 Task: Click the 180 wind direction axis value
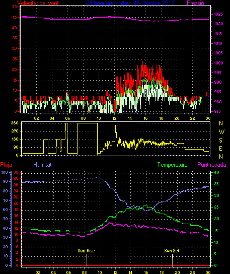tap(15, 140)
